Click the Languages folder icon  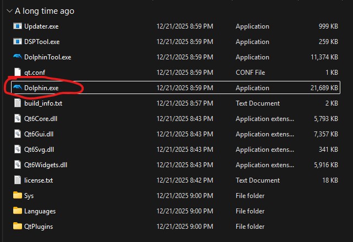coord(17,211)
